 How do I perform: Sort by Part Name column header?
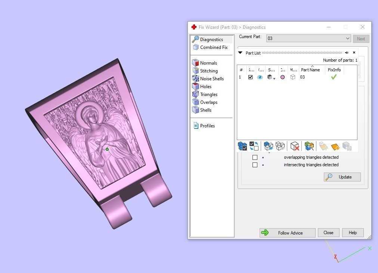(x=310, y=70)
